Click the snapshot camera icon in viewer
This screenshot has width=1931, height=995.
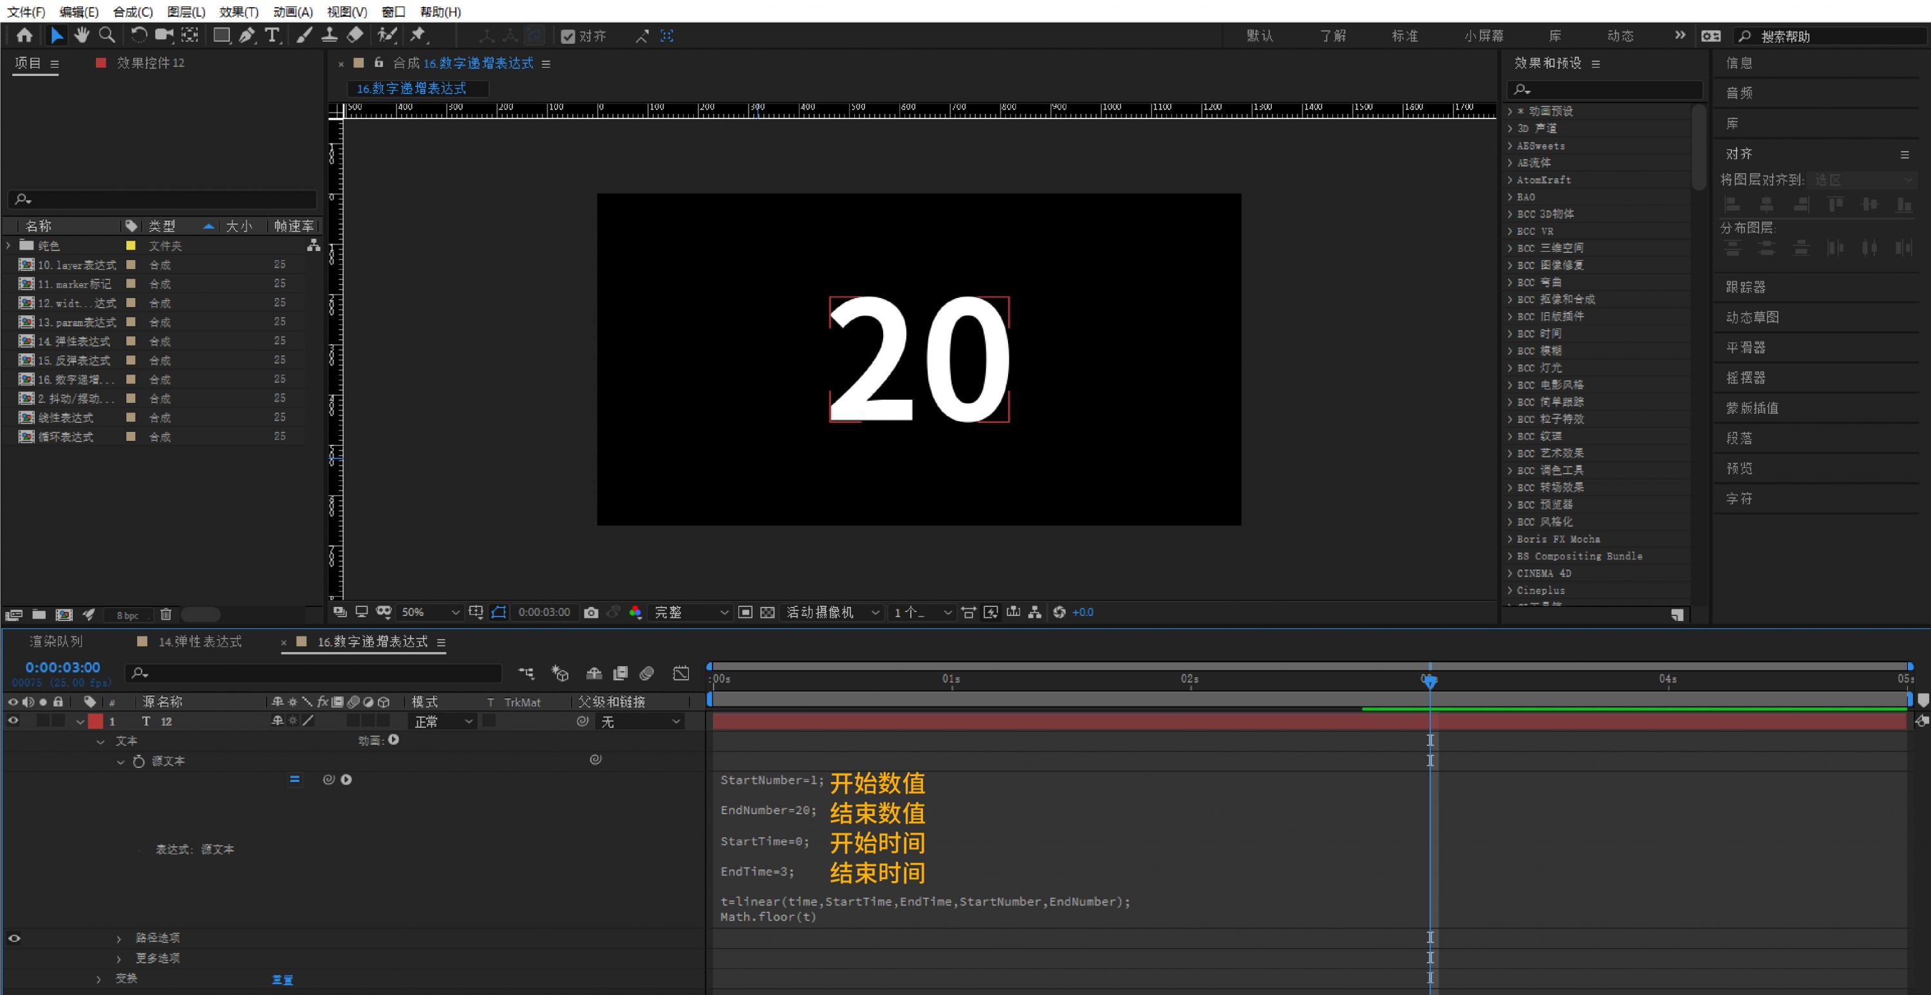click(x=591, y=613)
